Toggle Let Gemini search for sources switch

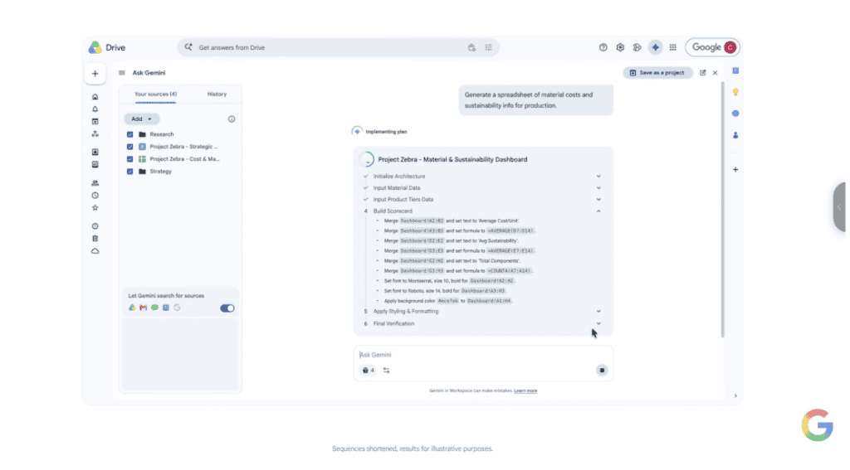pos(227,308)
